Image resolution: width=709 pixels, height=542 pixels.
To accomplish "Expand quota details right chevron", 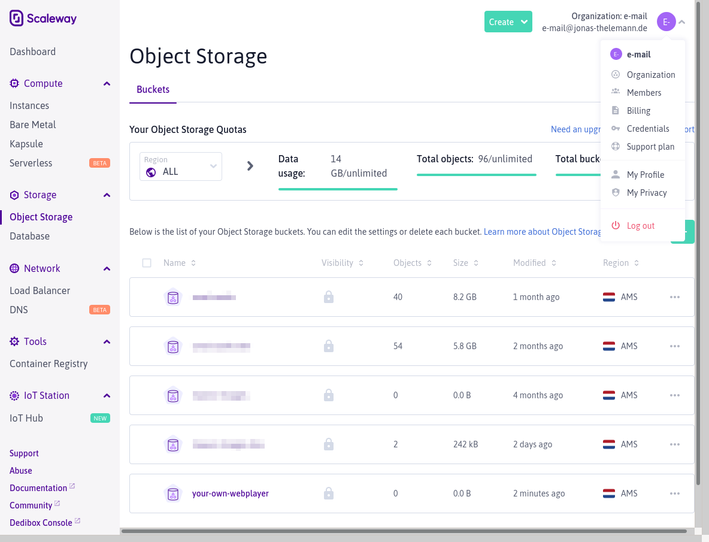I will tap(250, 166).
